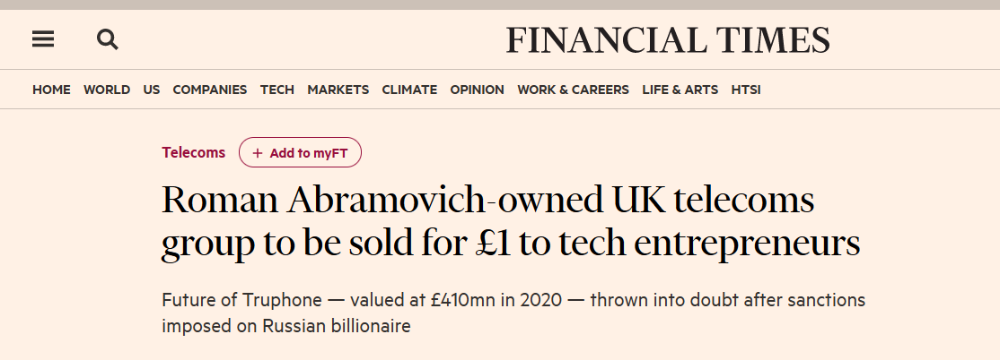Image resolution: width=1000 pixels, height=360 pixels.
Task: Select the Climate navigation link
Action: (x=409, y=90)
